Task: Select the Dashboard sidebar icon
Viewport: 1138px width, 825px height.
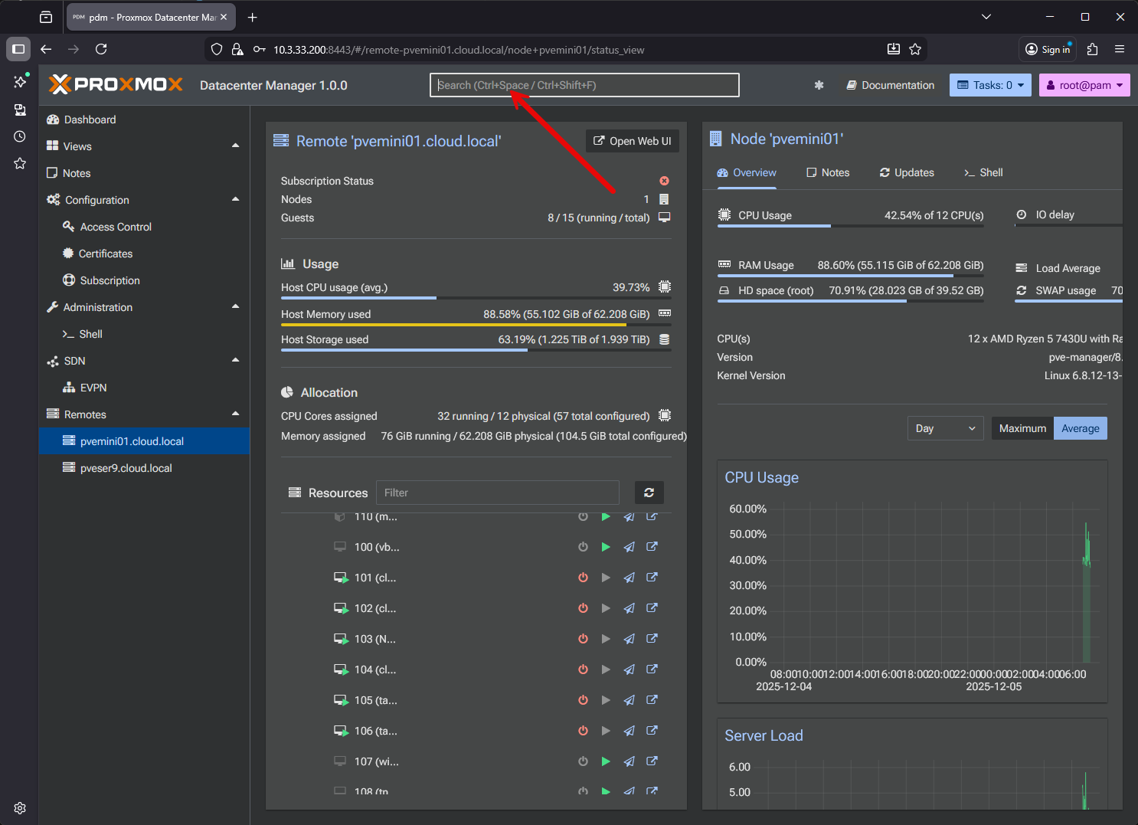Action: [x=53, y=119]
